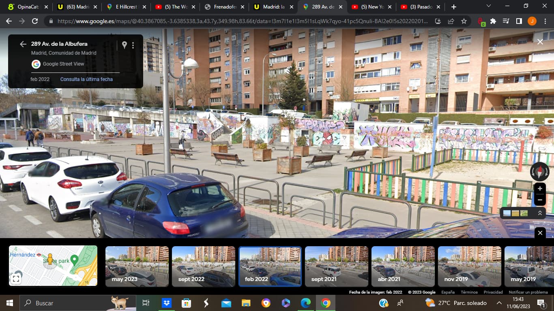Select the nov 2019 imagery thumbnail
Viewport: 554px width, 311px height.
coord(469,266)
